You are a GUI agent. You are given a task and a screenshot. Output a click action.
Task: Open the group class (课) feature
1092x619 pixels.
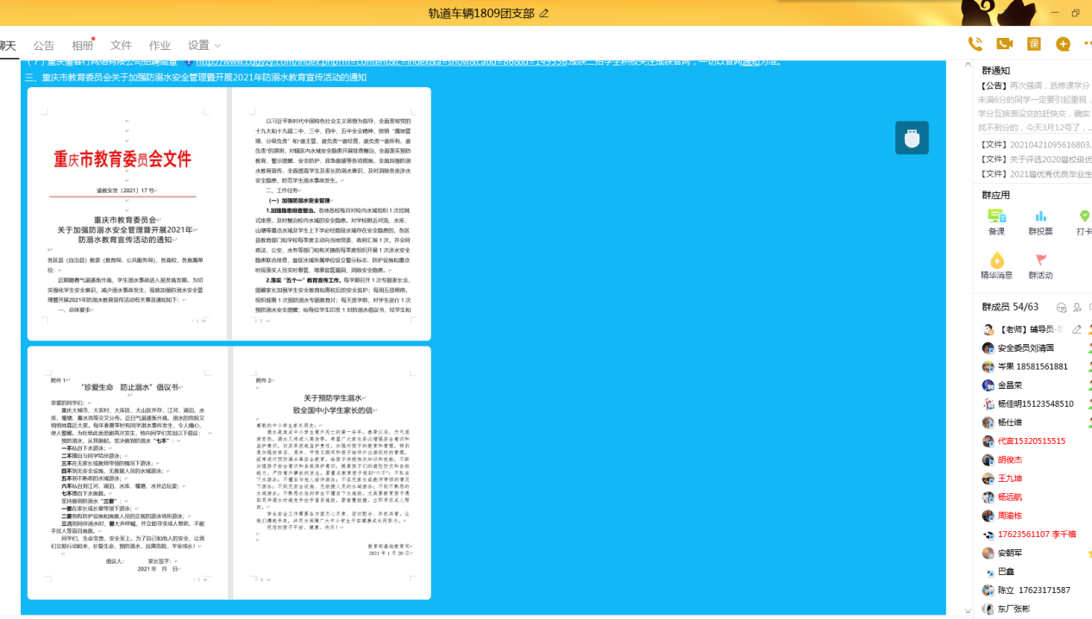pos(1033,44)
